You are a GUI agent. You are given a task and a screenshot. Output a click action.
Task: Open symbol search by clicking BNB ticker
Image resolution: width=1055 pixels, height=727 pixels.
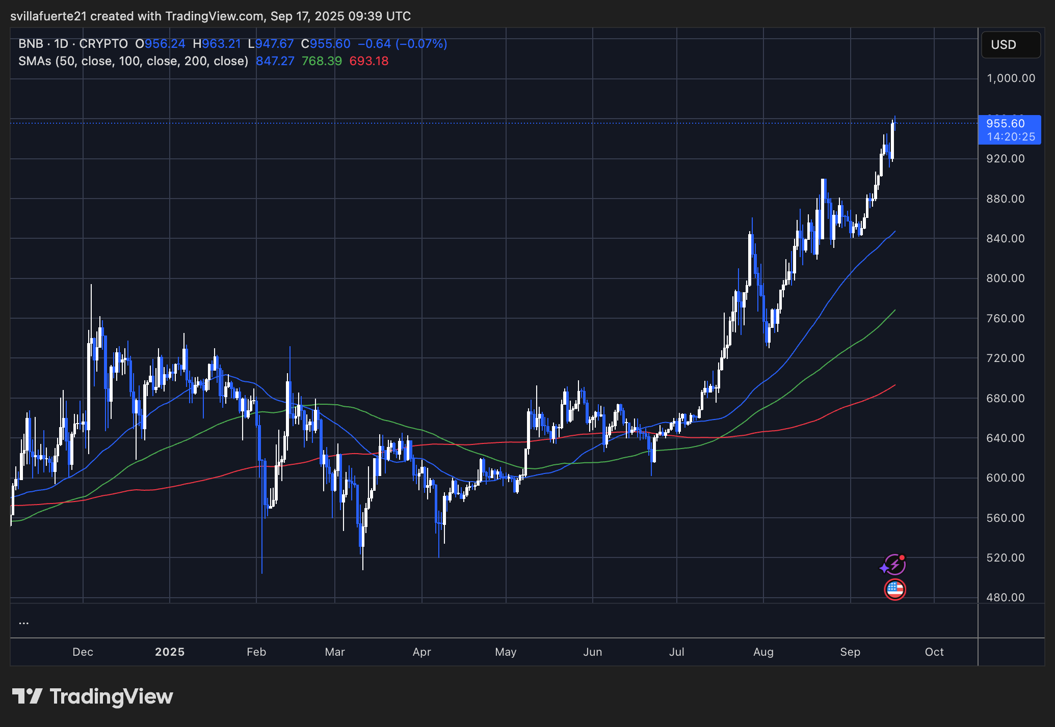click(x=32, y=44)
